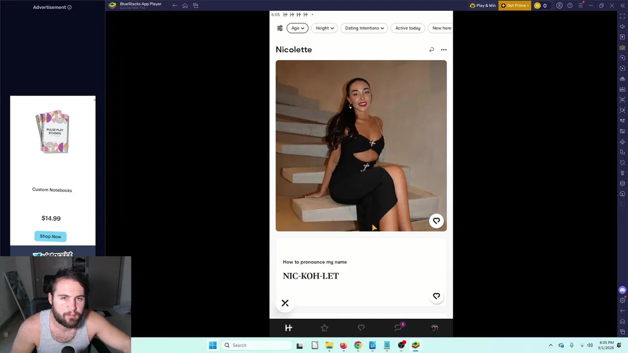The width and height of the screenshot is (628, 353).
Task: Open Discord from the BlueStacks sidebar
Action: pos(623,290)
